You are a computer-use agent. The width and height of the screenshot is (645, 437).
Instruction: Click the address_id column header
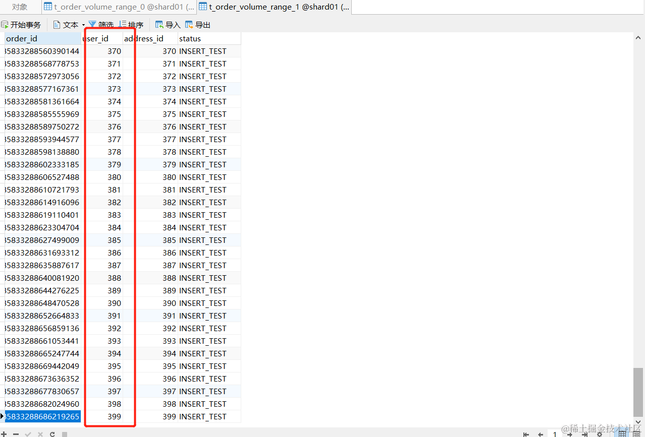(x=150, y=38)
